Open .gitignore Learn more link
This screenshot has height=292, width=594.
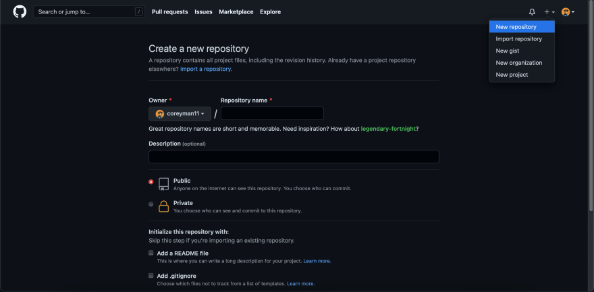tap(301, 284)
